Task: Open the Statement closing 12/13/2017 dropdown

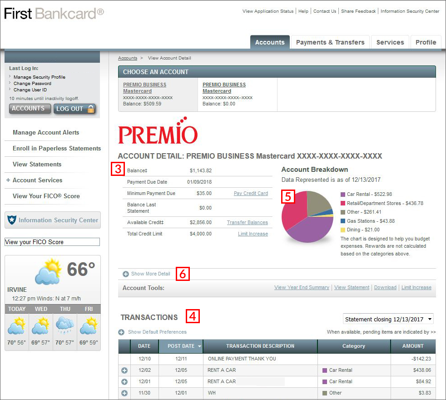Action: [388, 319]
